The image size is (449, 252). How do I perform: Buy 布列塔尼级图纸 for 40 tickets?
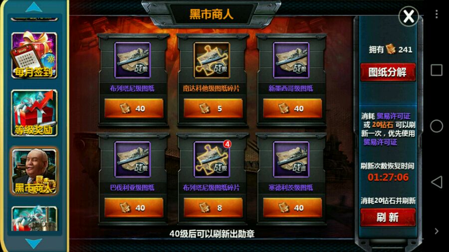coord(134,109)
